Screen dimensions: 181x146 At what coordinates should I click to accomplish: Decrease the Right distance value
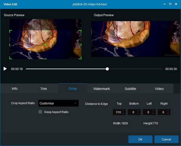[x=168, y=113]
